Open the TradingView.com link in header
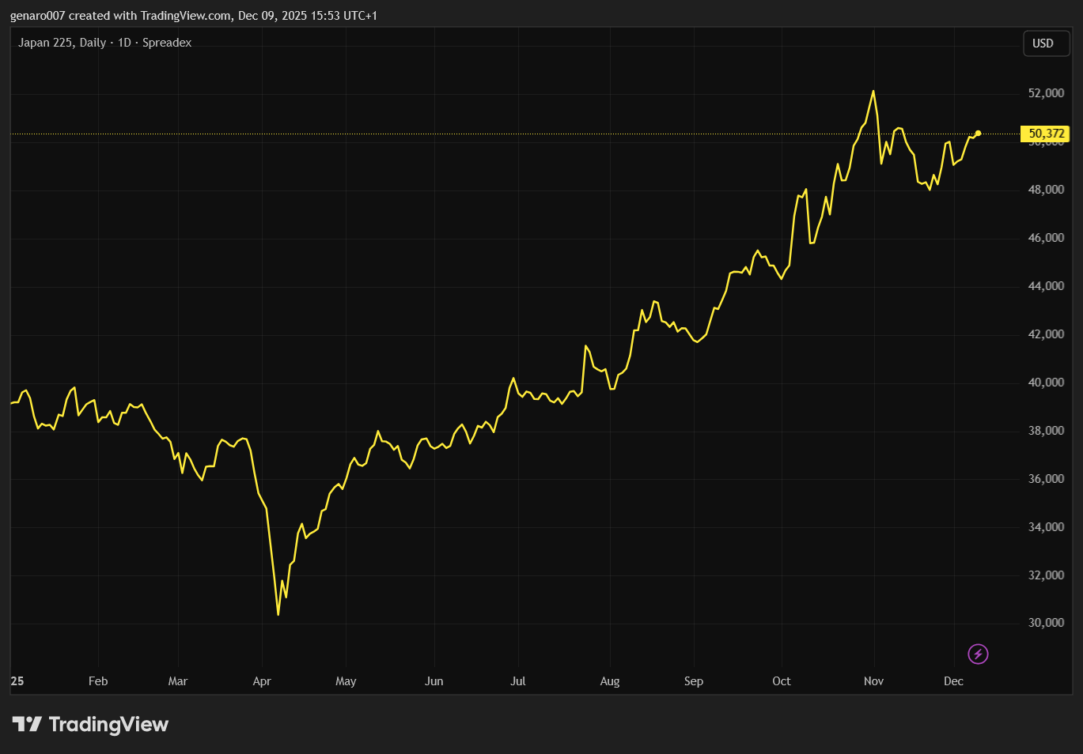 [184, 15]
